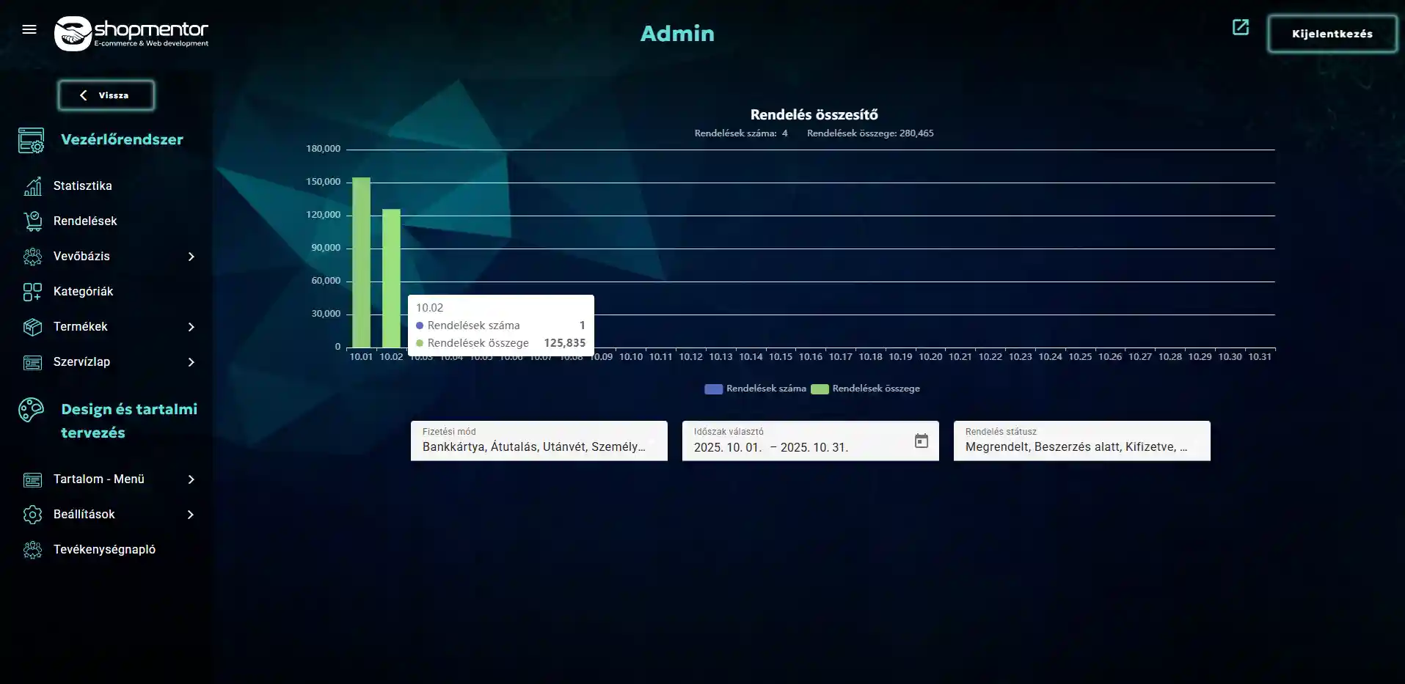
Task: Click the Rendelések cart icon
Action: point(32,221)
